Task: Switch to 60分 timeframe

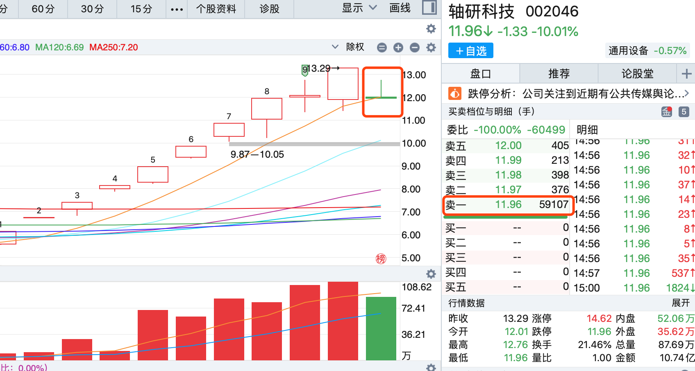Action: click(43, 9)
